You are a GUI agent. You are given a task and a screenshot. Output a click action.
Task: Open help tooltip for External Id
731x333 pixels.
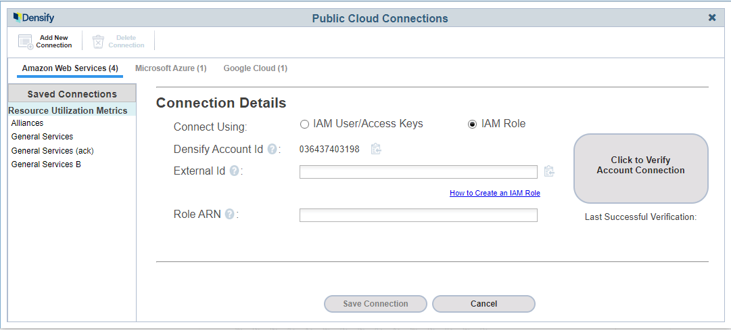(235, 171)
